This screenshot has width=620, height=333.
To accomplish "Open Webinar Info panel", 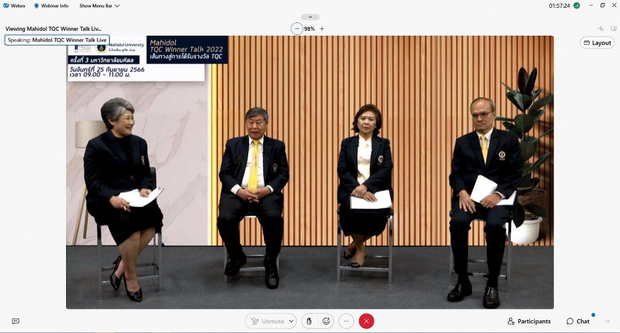I will (51, 5).
